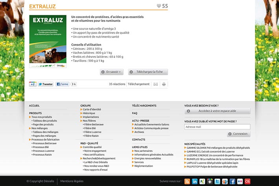The height and width of the screenshot is (186, 279).
Task: Click the heart like icon beside 55
Action: 159,6
